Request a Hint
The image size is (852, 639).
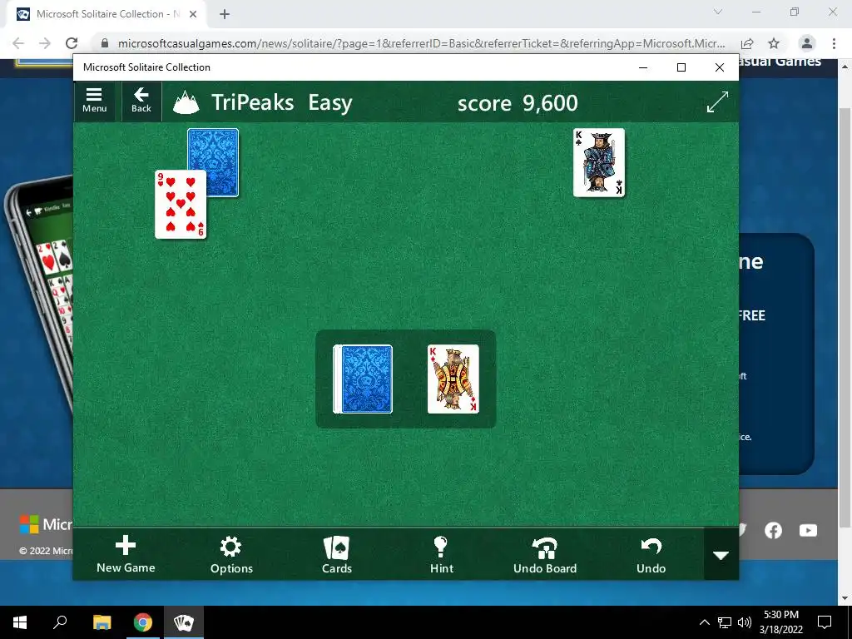(x=441, y=554)
